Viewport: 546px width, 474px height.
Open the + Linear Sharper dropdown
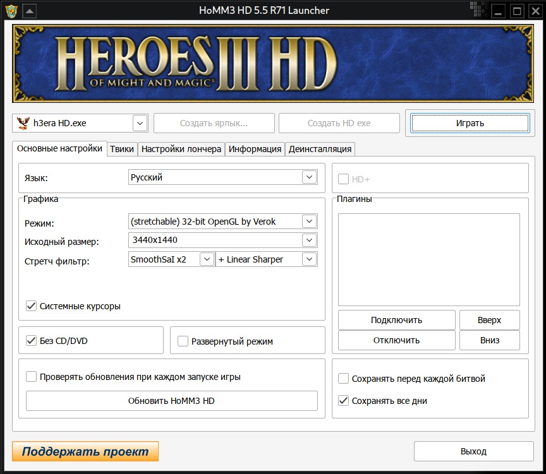coord(309,259)
